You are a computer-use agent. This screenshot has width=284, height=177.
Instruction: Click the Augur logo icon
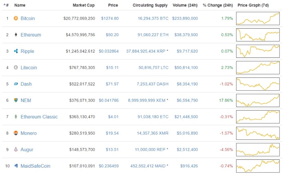point(16,150)
